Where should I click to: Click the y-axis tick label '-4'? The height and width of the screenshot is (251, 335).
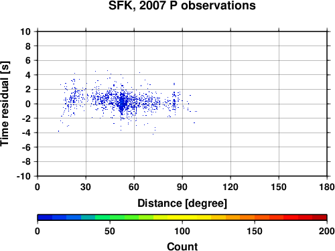point(26,133)
